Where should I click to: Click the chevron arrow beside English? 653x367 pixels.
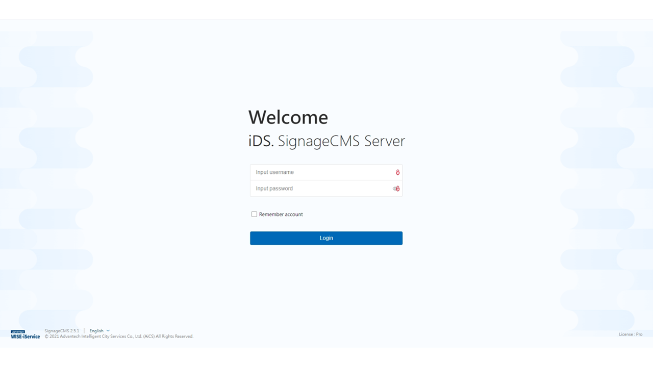tap(108, 331)
